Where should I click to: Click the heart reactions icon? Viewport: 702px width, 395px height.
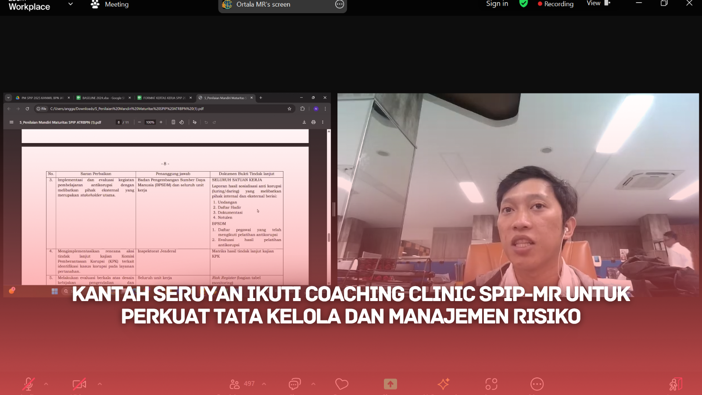click(x=341, y=384)
